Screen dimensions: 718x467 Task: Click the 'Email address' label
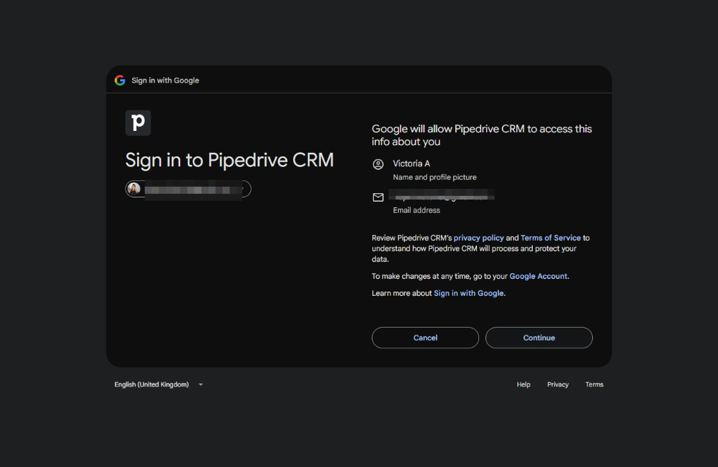(416, 210)
